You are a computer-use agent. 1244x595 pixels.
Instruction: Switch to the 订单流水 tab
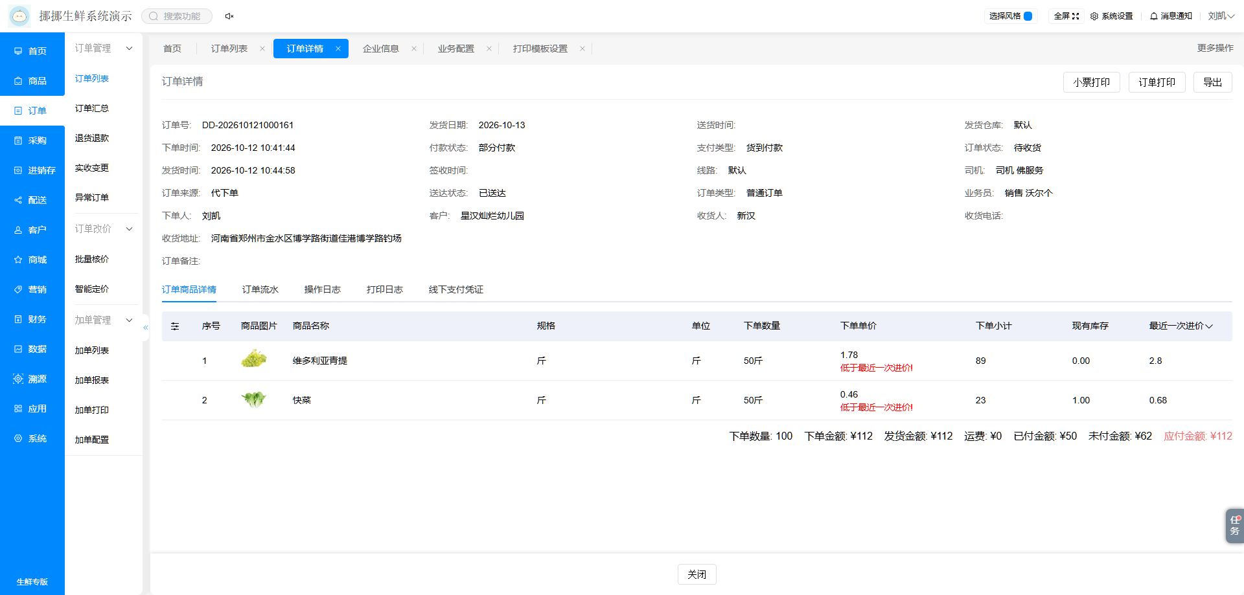[x=260, y=289]
